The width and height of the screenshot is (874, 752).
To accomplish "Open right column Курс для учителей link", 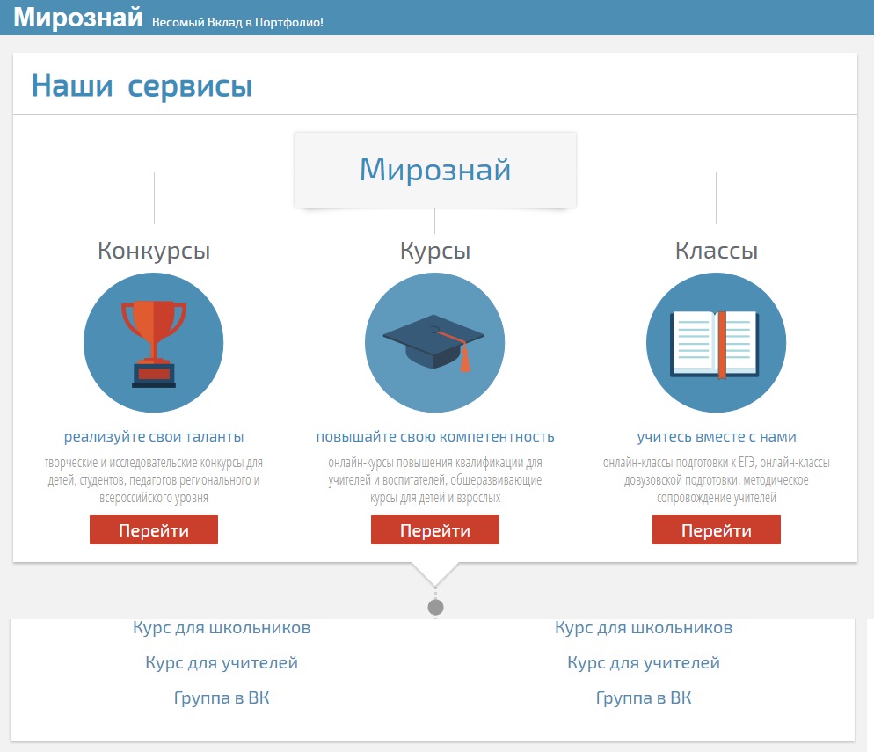I will tap(644, 663).
